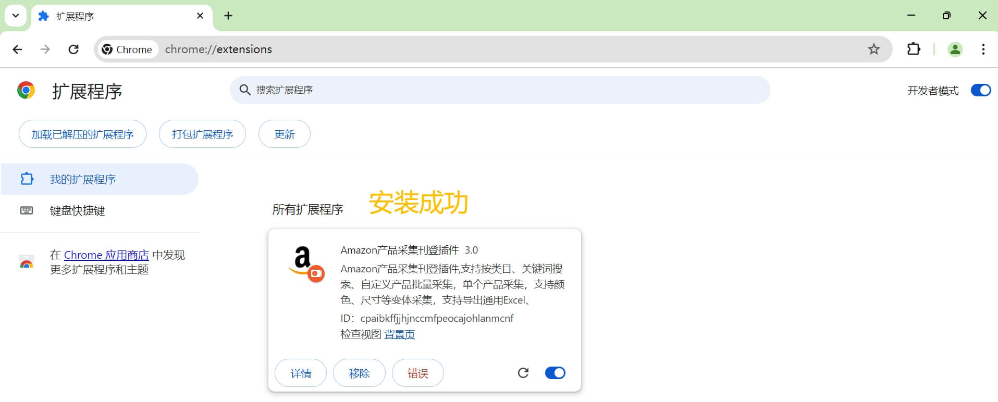
Task: Disable the Amazon extension toggle
Action: pos(555,373)
